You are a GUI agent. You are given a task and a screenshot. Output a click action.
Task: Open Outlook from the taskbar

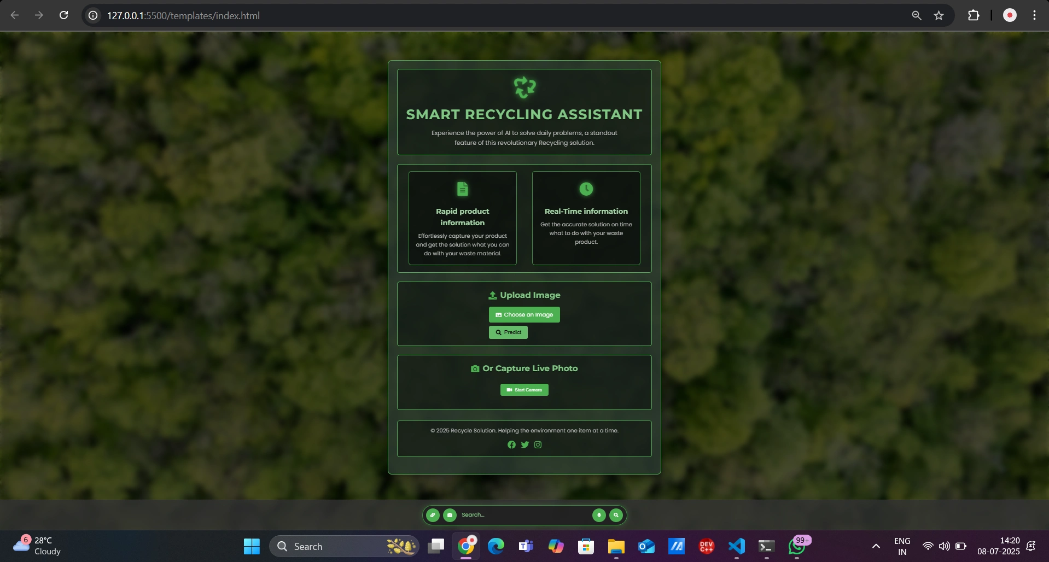pos(646,546)
